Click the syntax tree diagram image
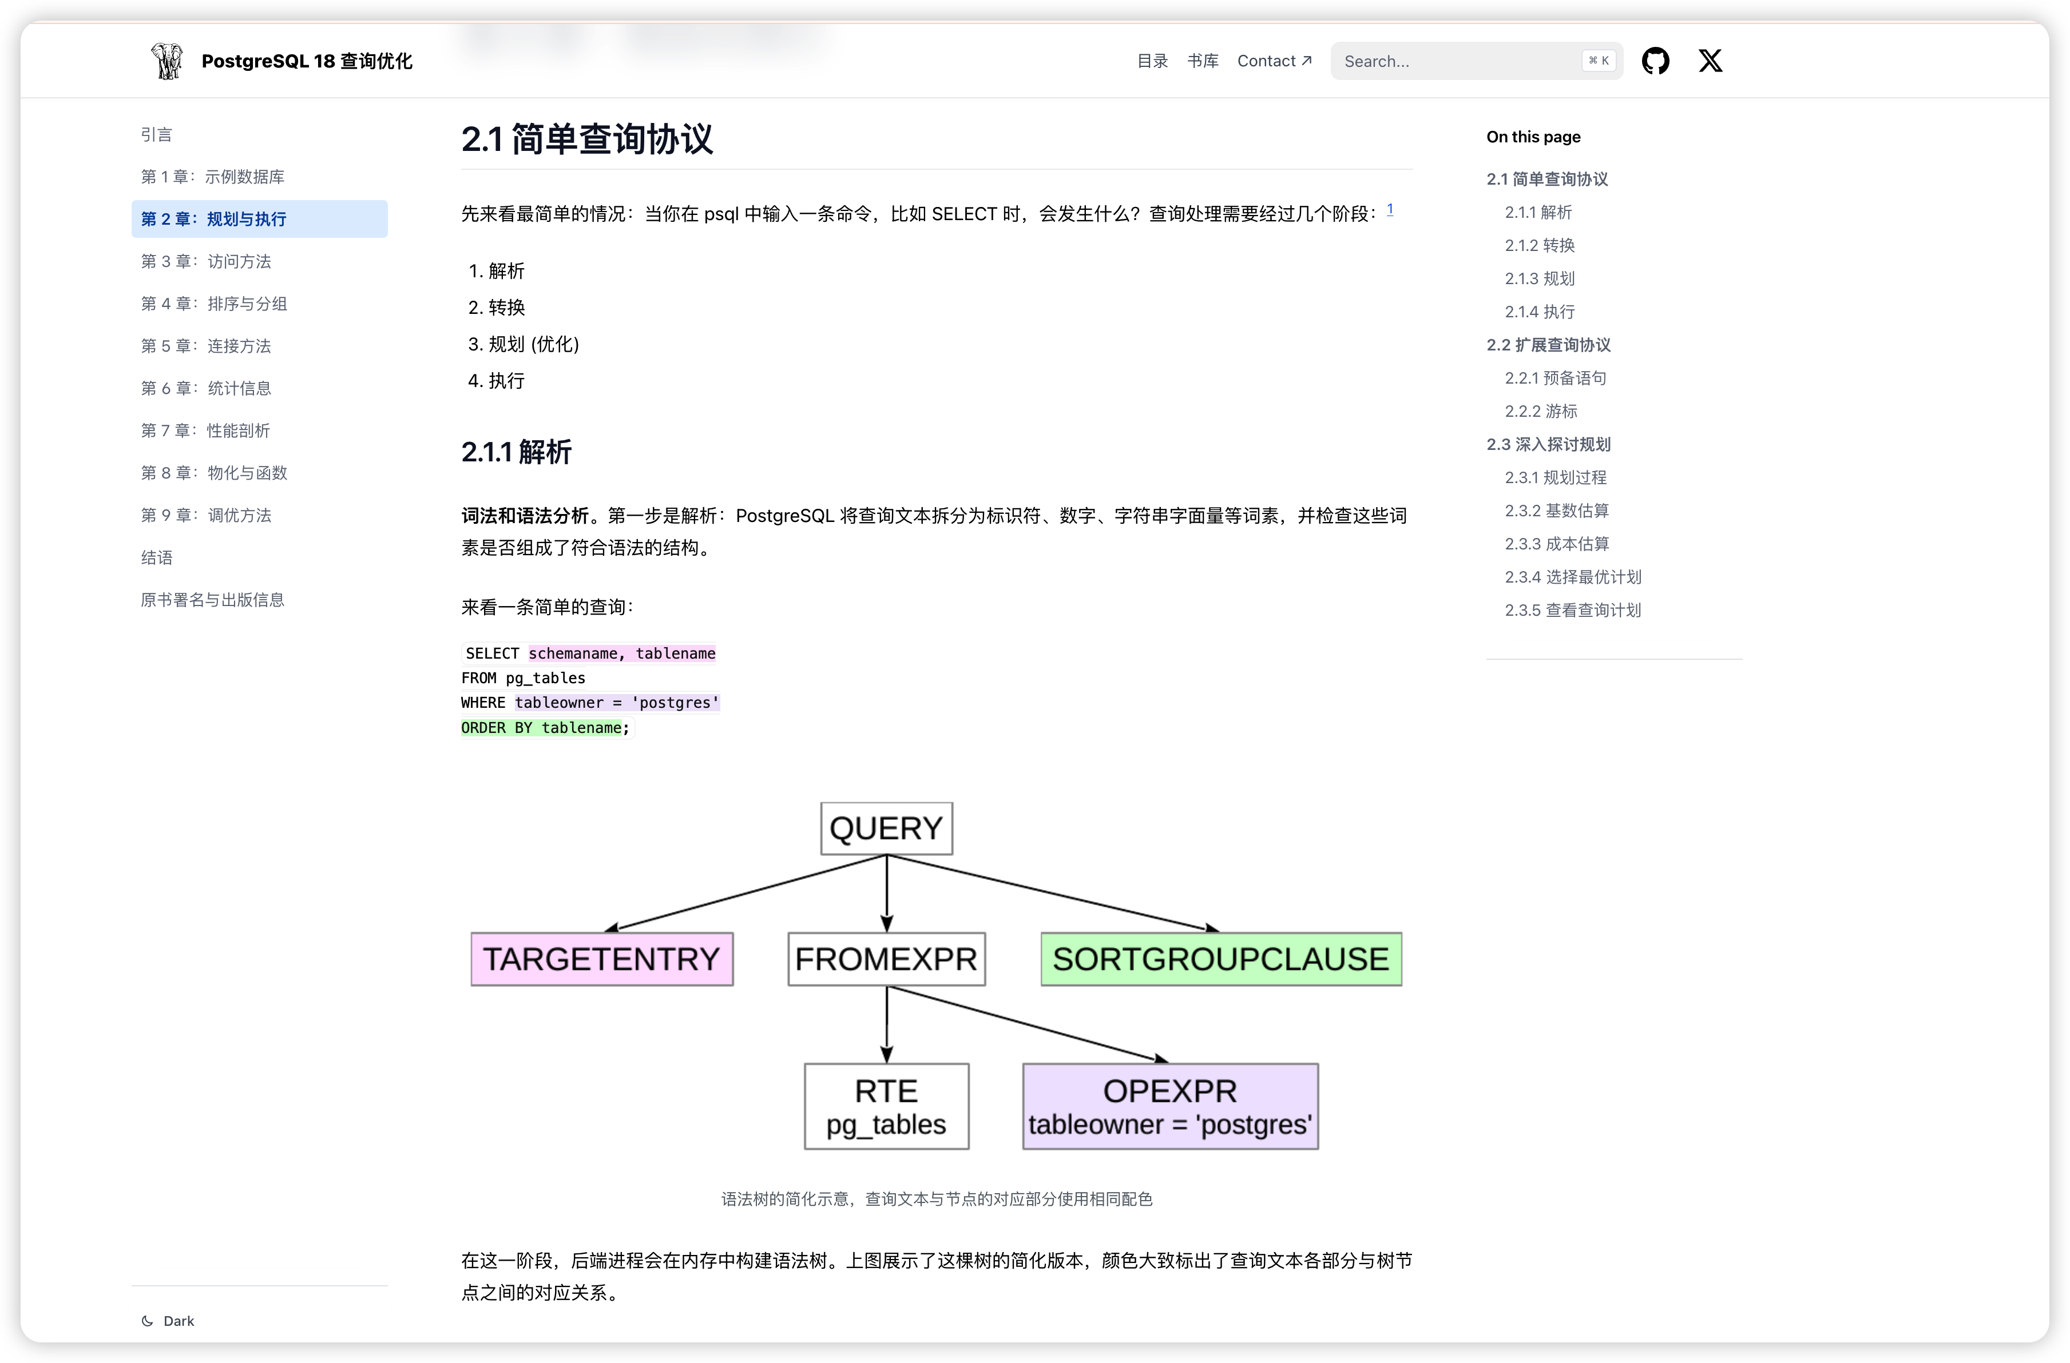Viewport: 2070px width, 1363px height. click(937, 976)
